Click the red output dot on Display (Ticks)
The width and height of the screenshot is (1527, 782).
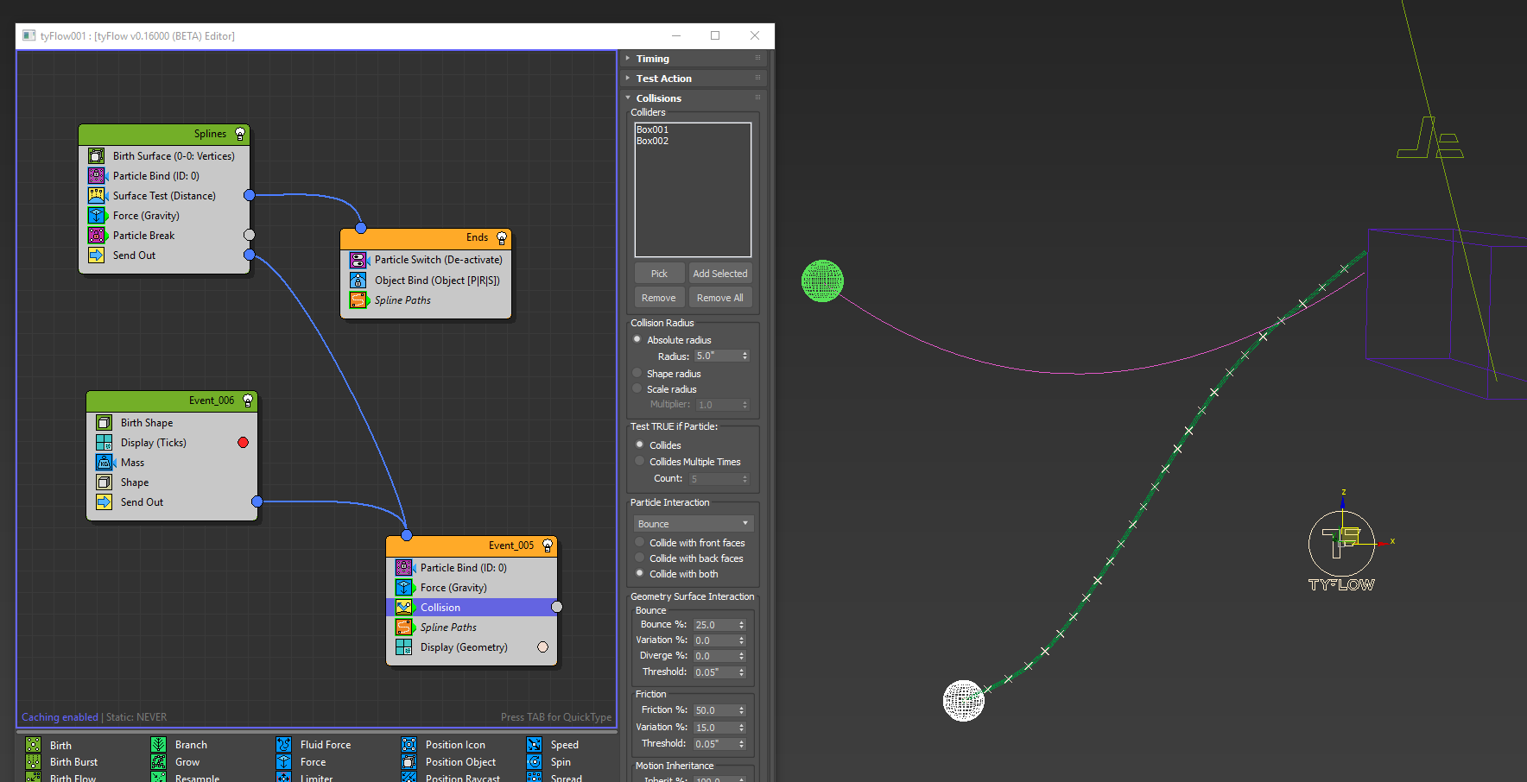coord(243,443)
